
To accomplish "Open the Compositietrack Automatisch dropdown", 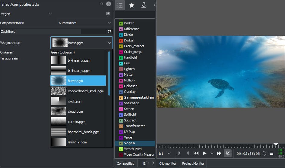I will pos(84,23).
